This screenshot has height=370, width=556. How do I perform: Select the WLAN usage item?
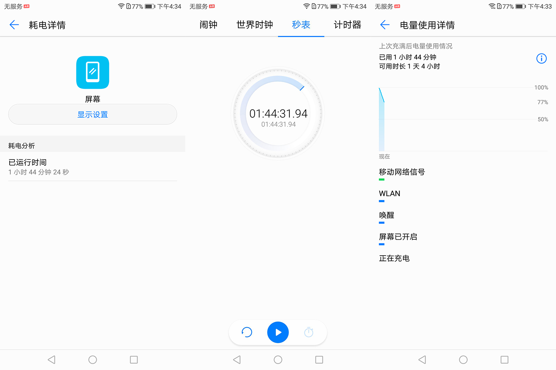[389, 193]
